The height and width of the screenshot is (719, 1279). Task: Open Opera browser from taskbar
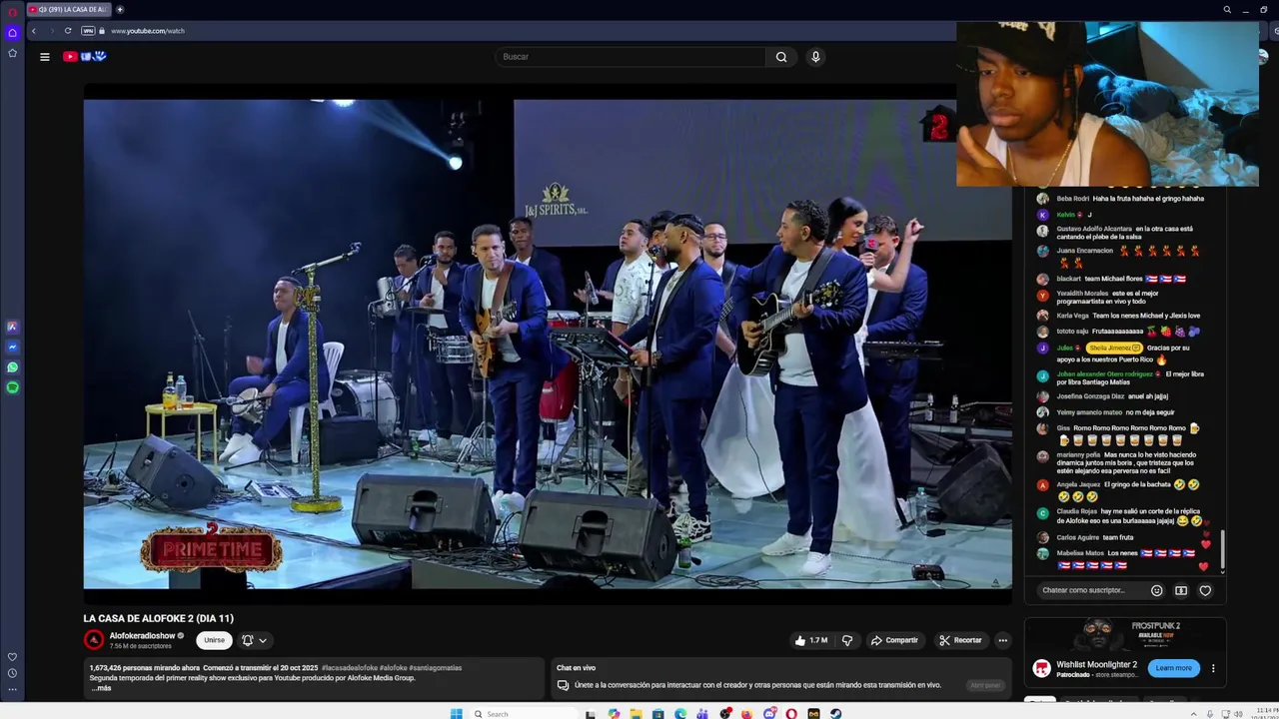pos(791,713)
